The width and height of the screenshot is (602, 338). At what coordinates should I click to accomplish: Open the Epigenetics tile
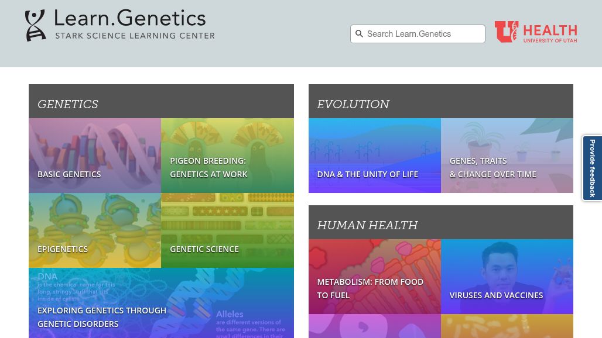point(95,230)
